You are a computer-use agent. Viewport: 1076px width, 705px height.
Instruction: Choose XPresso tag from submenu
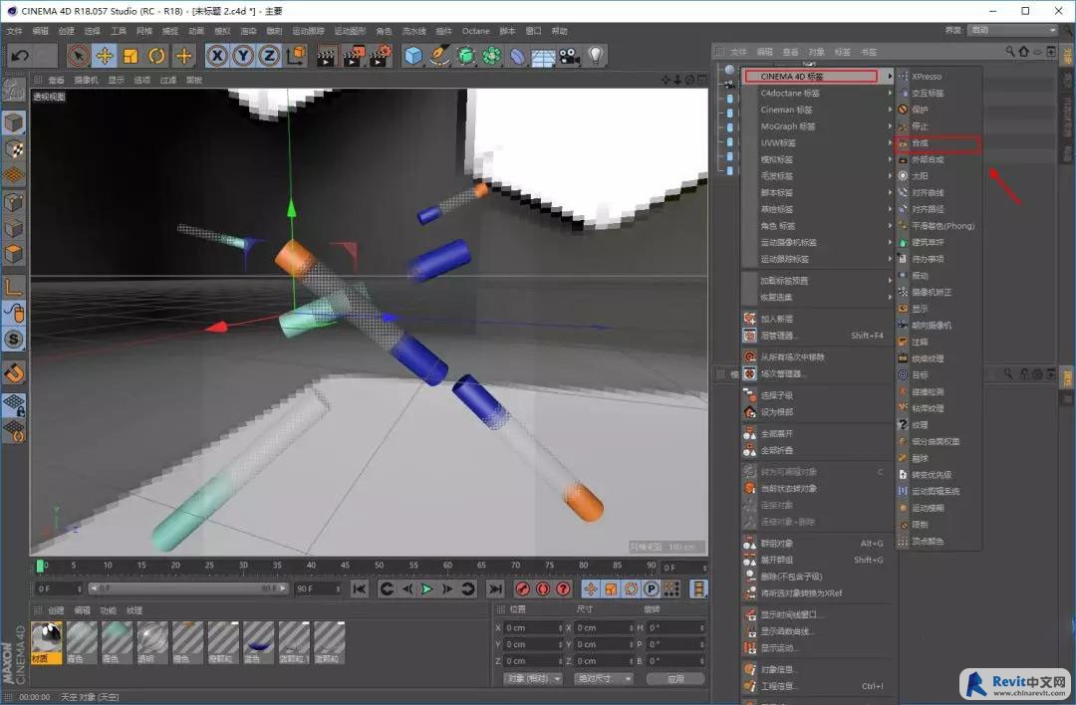point(939,76)
